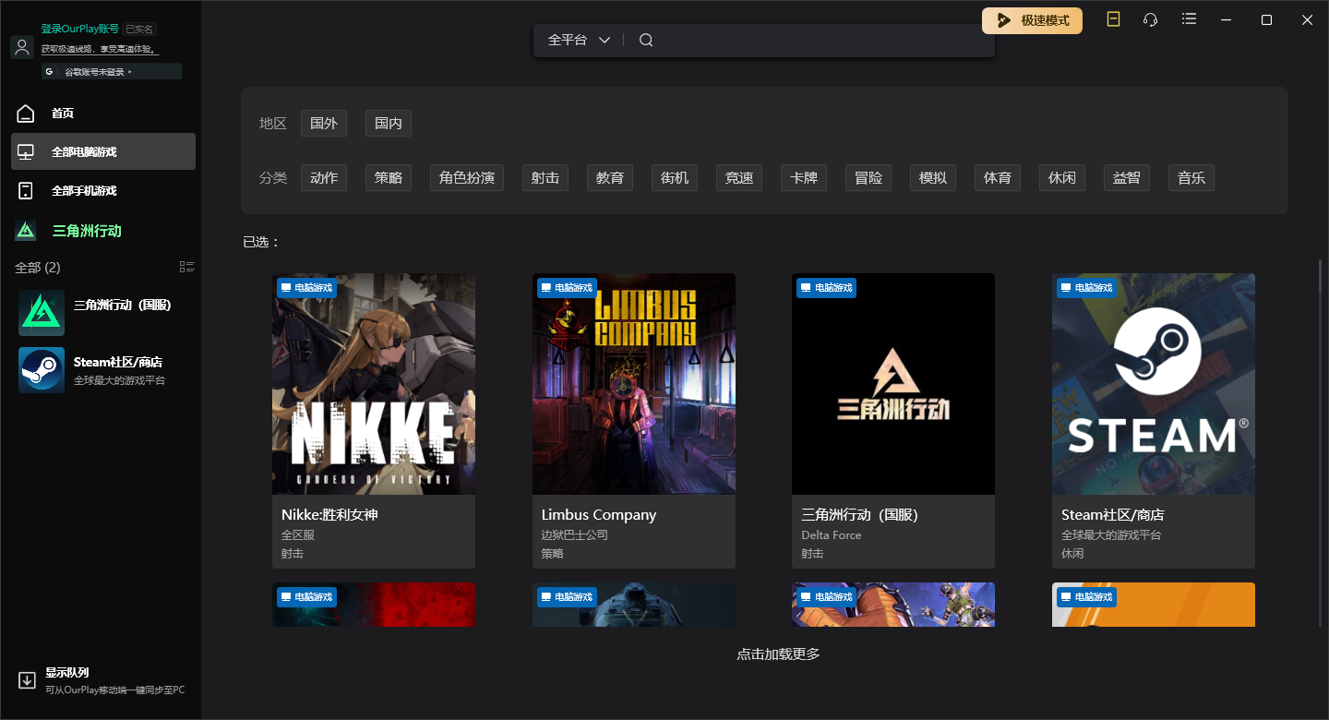The width and height of the screenshot is (1329, 720).
Task: Click the user avatar icon
Action: [22, 47]
